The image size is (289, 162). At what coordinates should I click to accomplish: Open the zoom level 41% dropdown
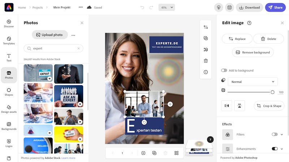pyautogui.click(x=167, y=8)
